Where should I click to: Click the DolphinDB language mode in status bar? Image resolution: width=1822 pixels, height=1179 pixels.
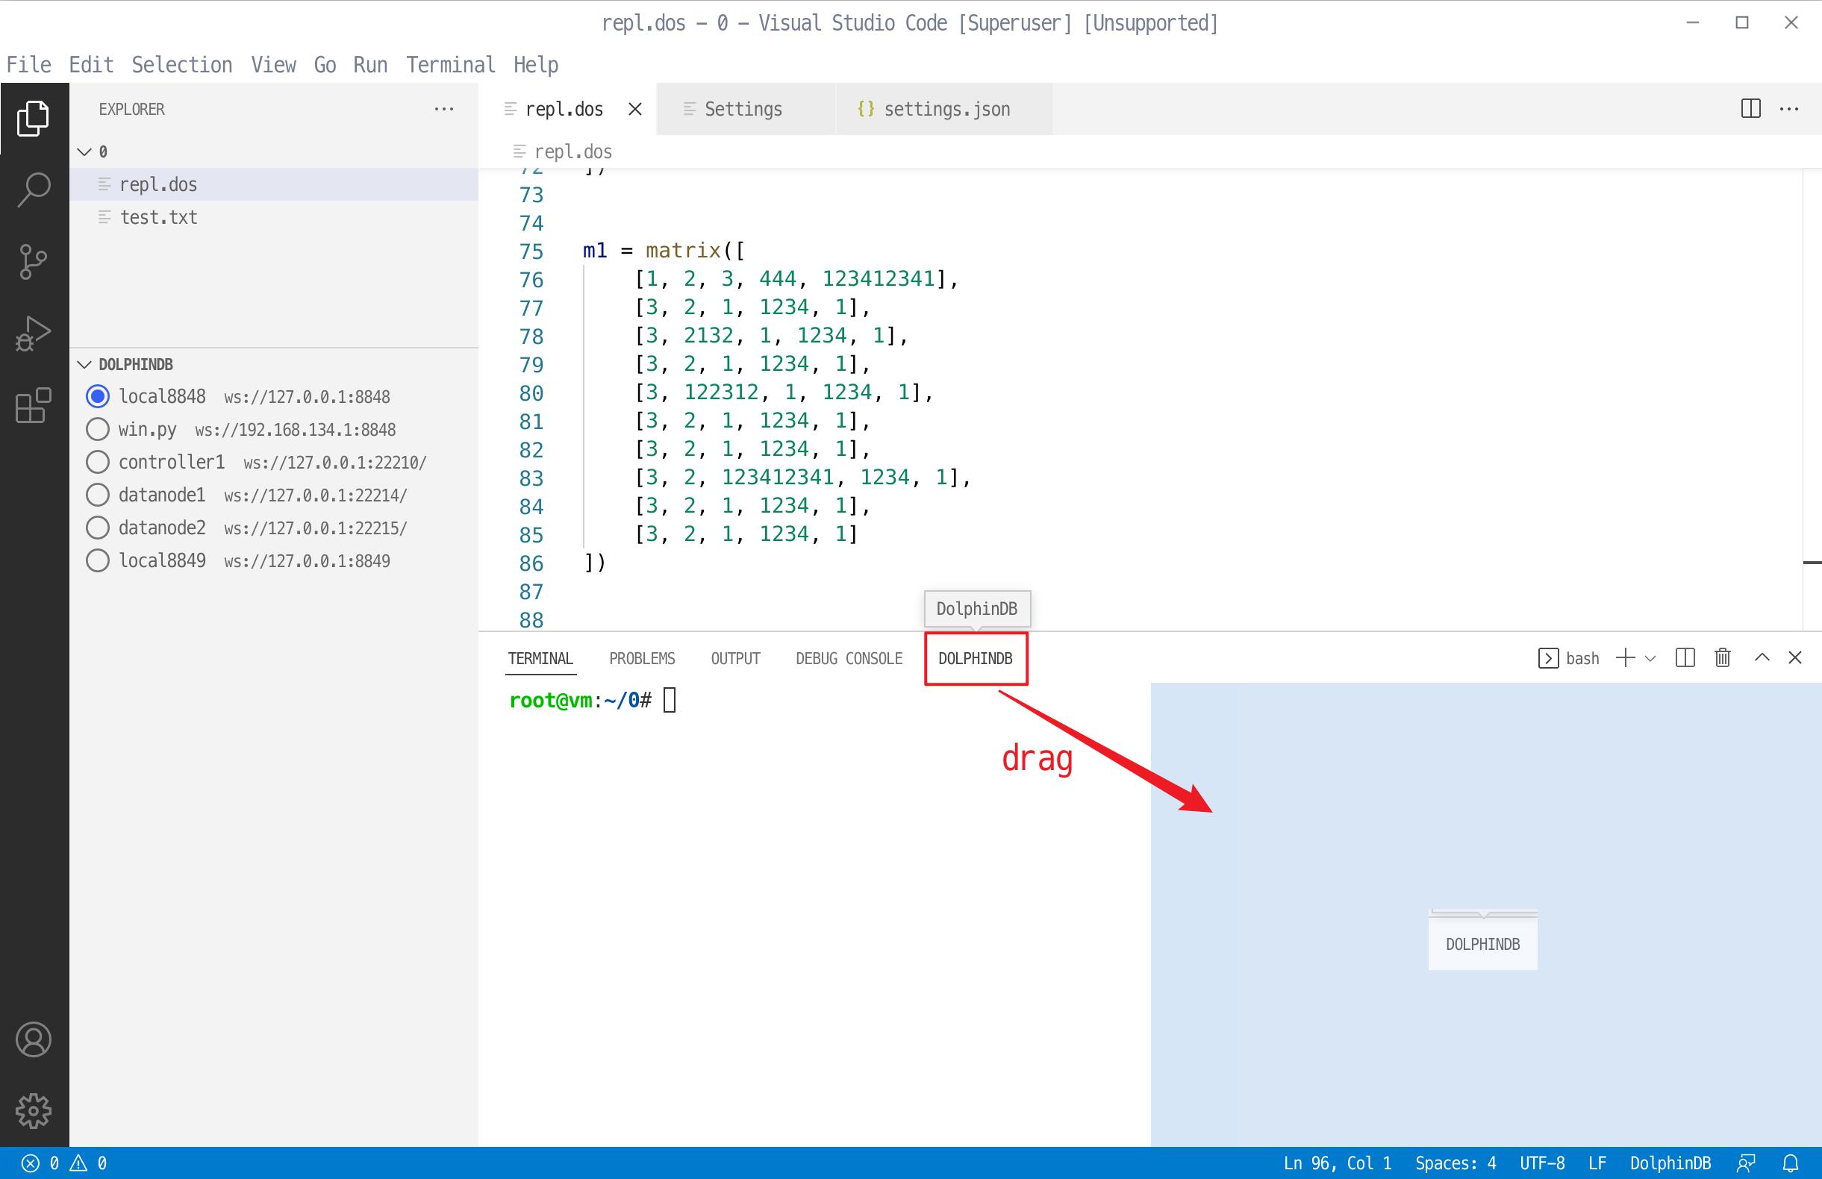[1670, 1163]
